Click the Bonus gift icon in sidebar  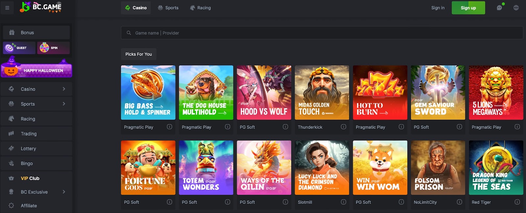(12, 32)
